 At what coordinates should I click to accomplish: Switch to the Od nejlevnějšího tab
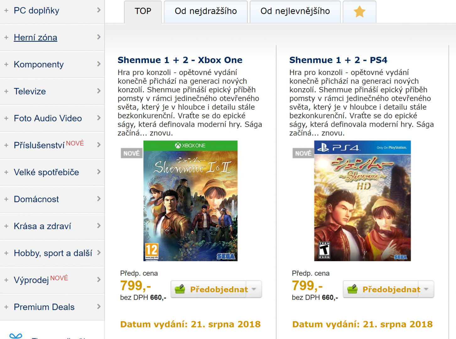click(x=295, y=12)
